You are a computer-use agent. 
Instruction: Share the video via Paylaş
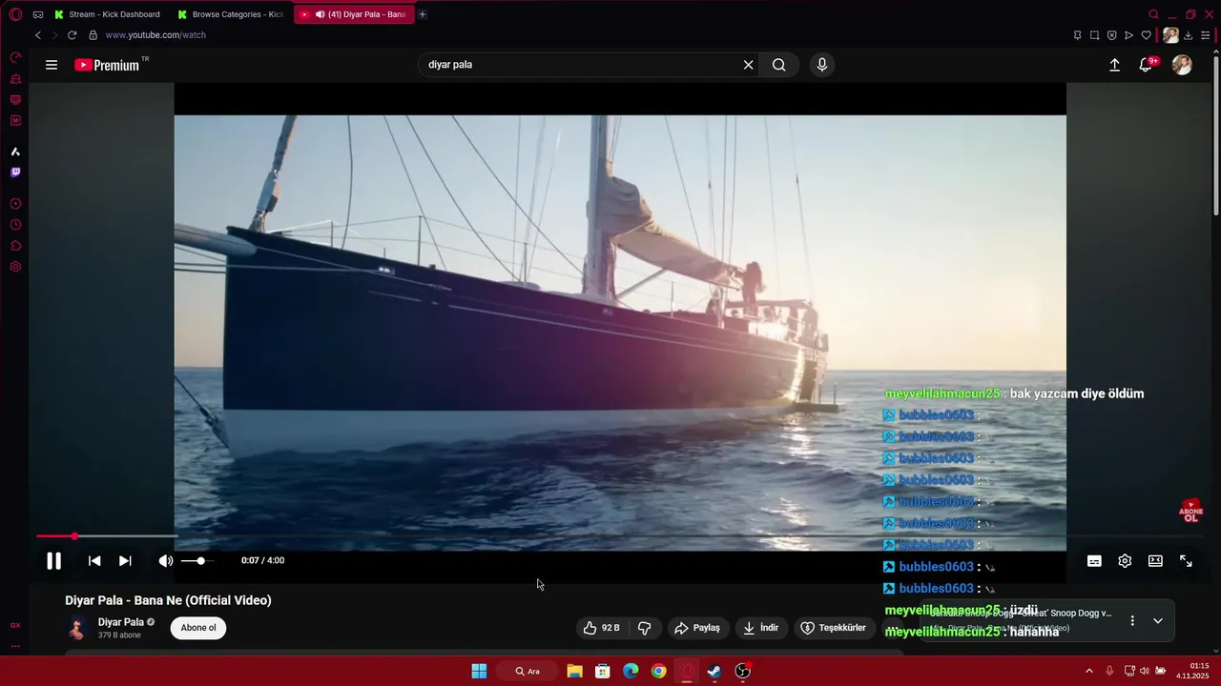697,628
